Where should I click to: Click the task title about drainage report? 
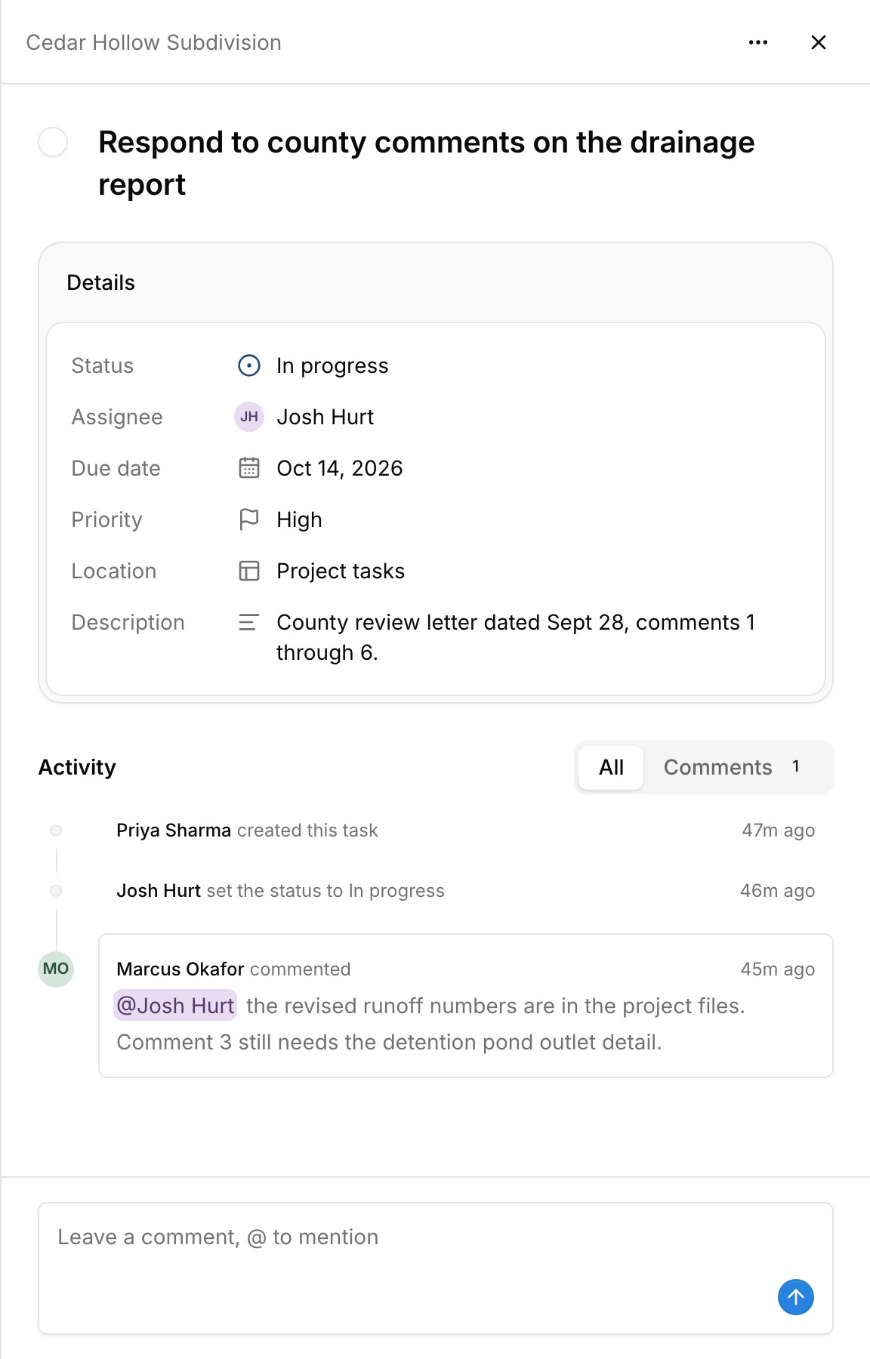click(x=427, y=163)
